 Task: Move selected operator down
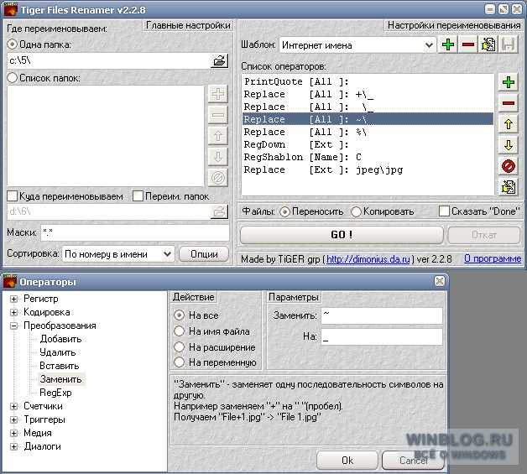tap(509, 145)
